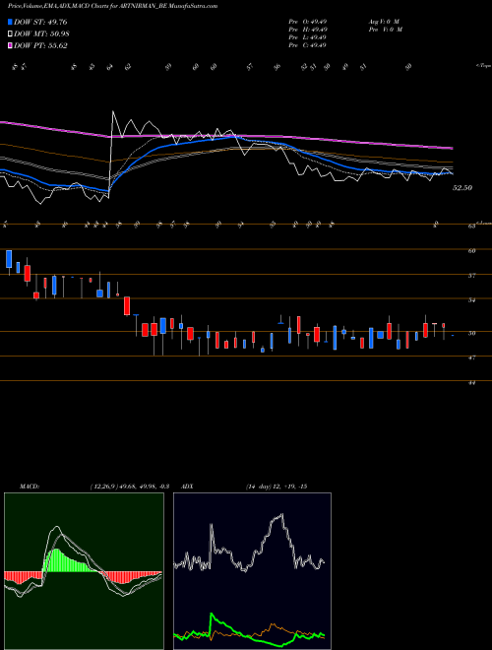Click the 60 price axis label

pos(471,250)
